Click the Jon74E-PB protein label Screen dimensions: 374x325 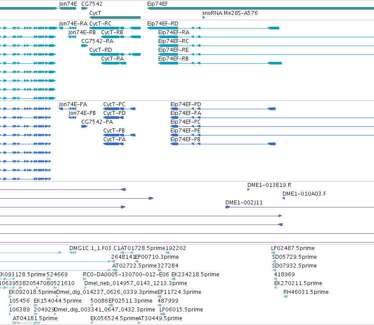[82, 113]
